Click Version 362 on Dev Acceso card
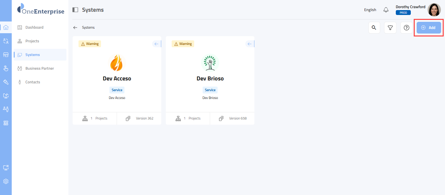 pyautogui.click(x=144, y=118)
